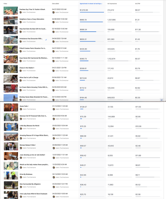Click page avatar under Woman Raises 9 Kids
The image size is (166, 199).
point(21,148)
